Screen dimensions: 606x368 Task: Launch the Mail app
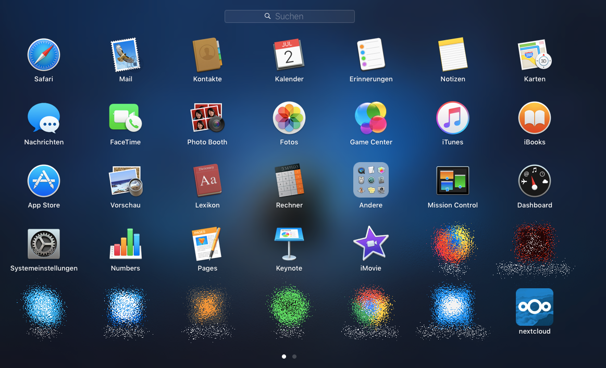(x=126, y=55)
